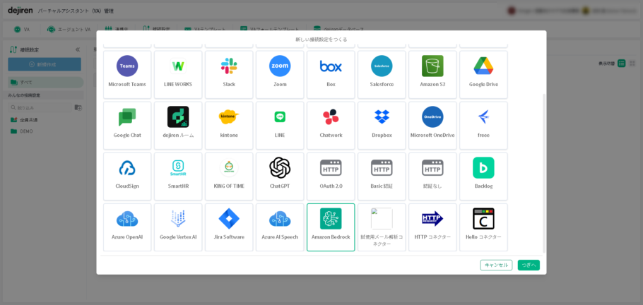Click the キャンセル button

pyautogui.click(x=496, y=265)
